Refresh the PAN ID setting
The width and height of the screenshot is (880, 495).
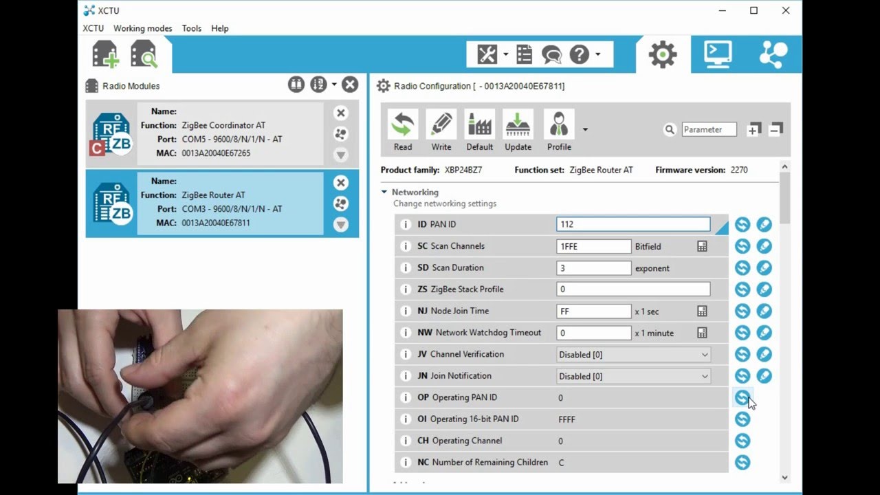[742, 224]
